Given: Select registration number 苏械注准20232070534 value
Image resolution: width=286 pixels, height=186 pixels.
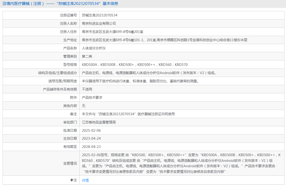Looking at the screenshot, I should coord(100,15).
